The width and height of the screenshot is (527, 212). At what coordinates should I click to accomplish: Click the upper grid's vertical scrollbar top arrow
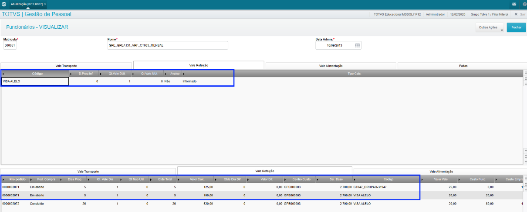525,73
